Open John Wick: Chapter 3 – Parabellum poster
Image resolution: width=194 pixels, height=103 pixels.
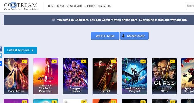click(46, 76)
